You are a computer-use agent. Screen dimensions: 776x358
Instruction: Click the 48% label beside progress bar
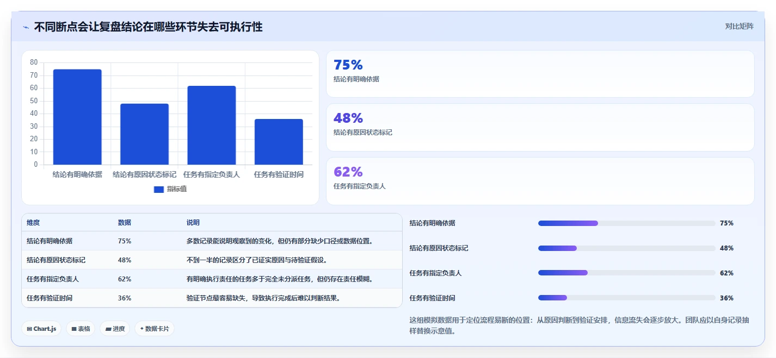coord(726,248)
